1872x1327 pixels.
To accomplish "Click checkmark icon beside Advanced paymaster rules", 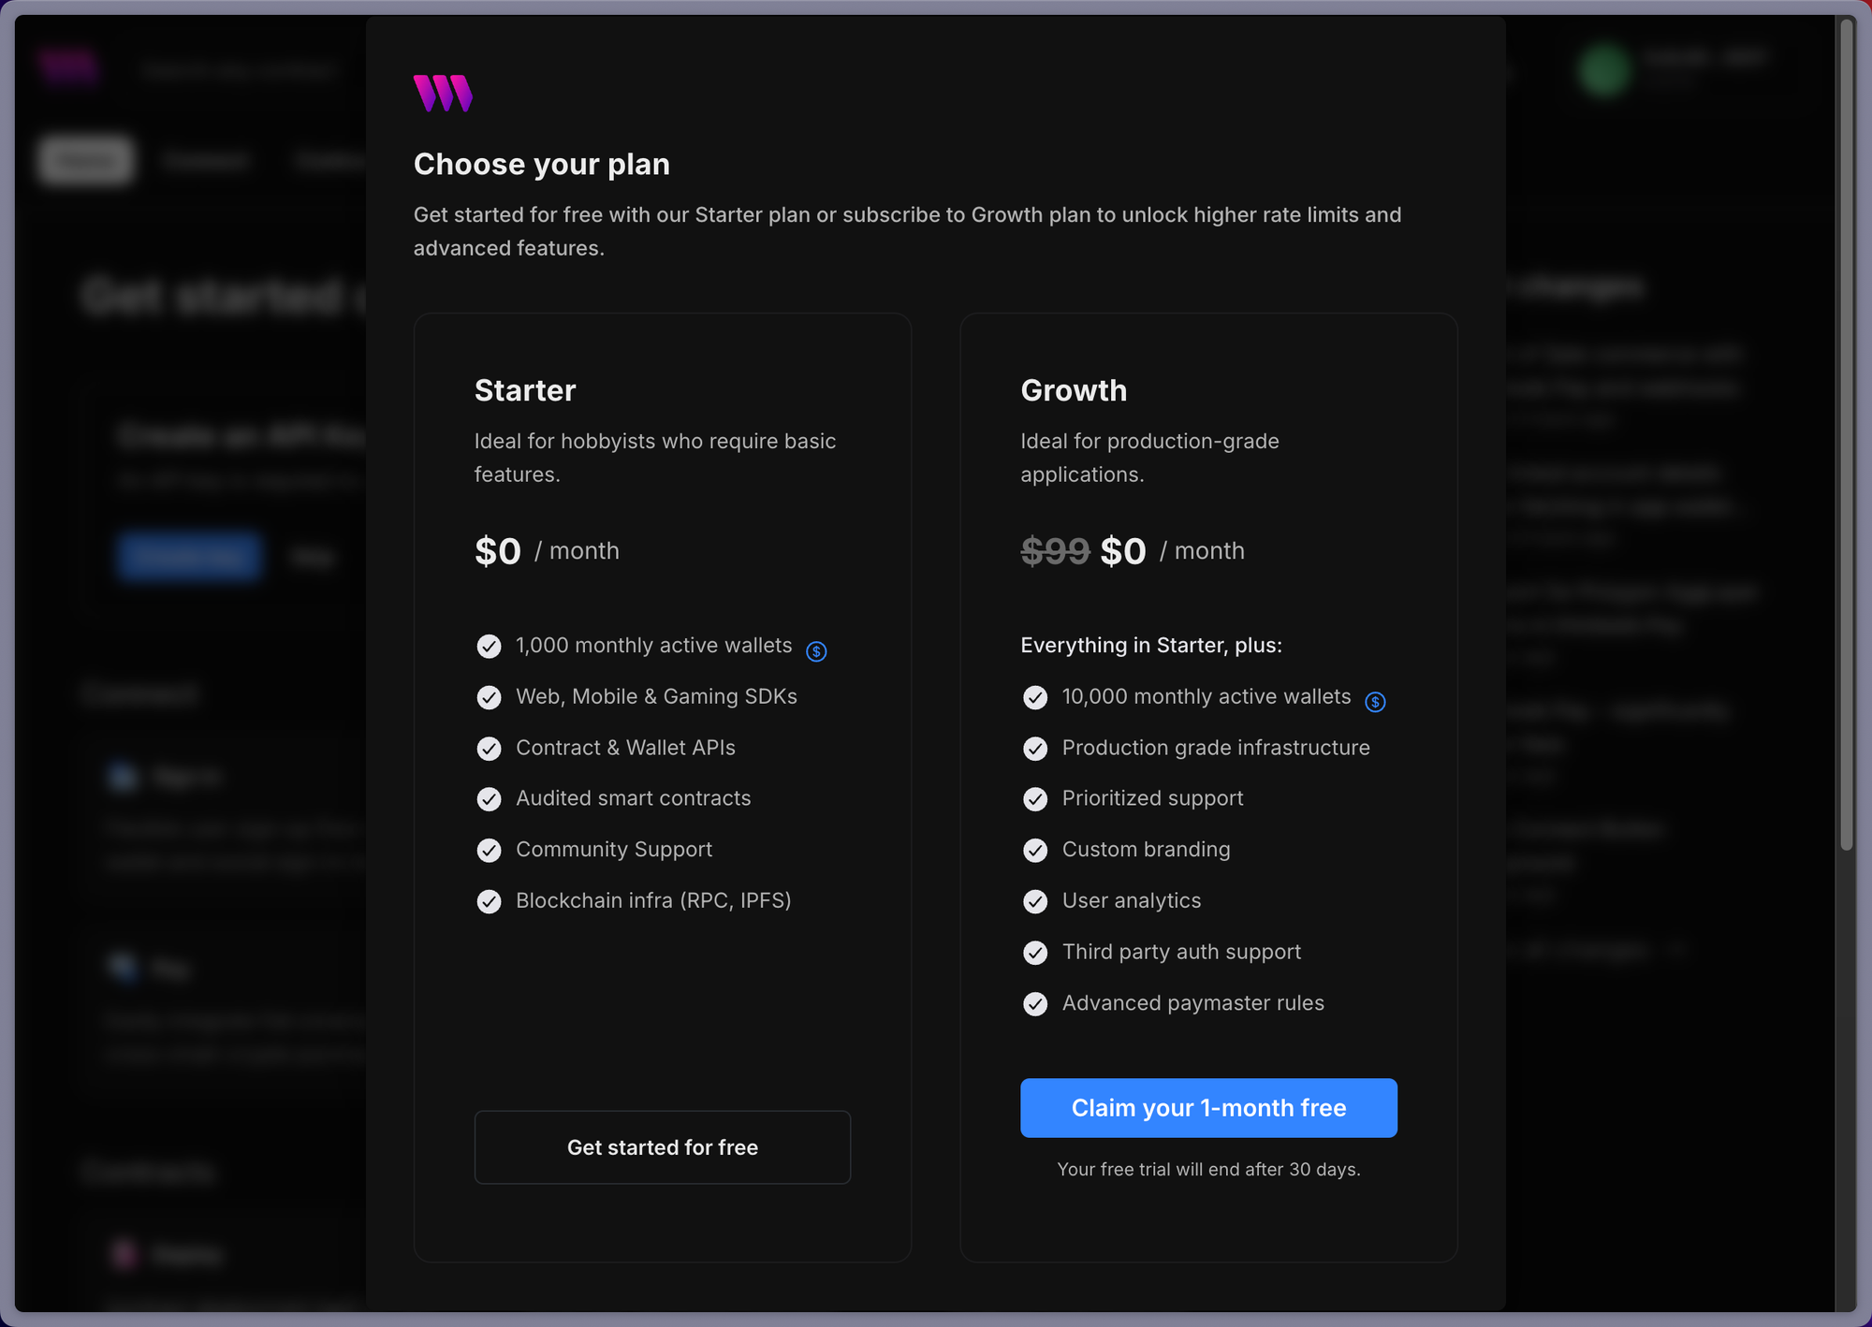I will (x=1035, y=1003).
